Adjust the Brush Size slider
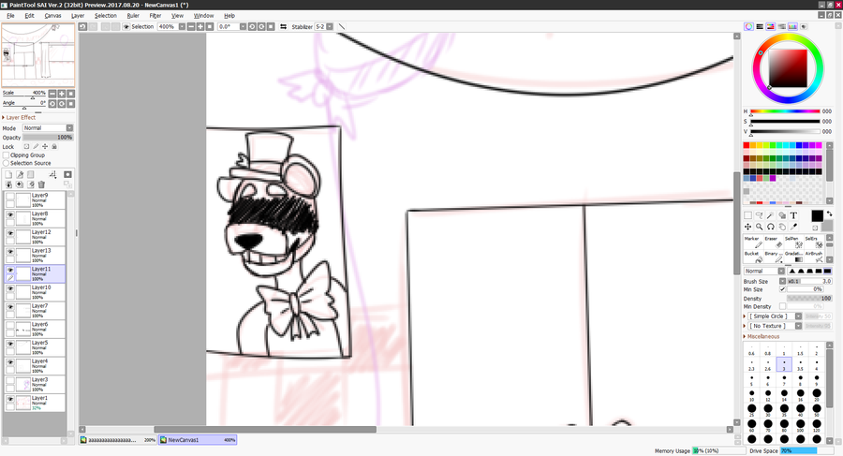This screenshot has width=843, height=456. (x=809, y=281)
